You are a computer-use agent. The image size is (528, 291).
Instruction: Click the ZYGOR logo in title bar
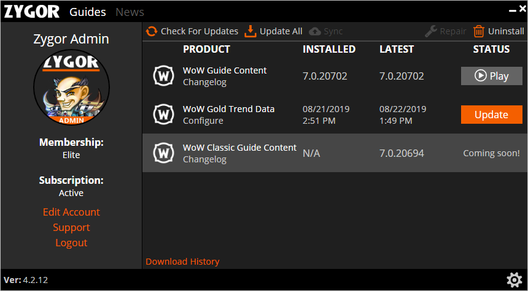(x=32, y=12)
